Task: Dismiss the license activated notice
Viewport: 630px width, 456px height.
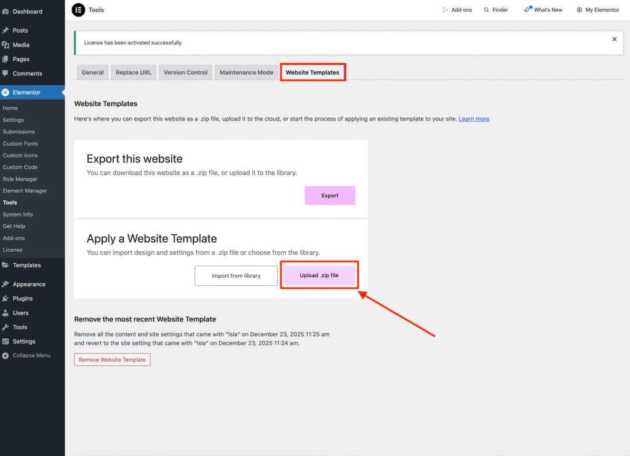Action: pos(614,39)
